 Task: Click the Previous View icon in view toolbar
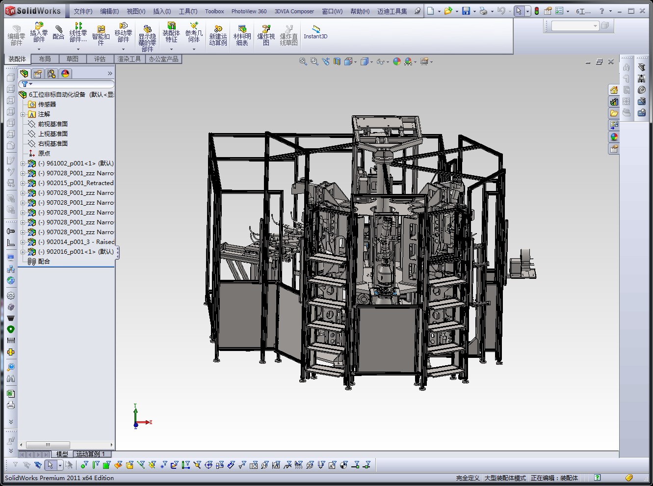tap(326, 61)
